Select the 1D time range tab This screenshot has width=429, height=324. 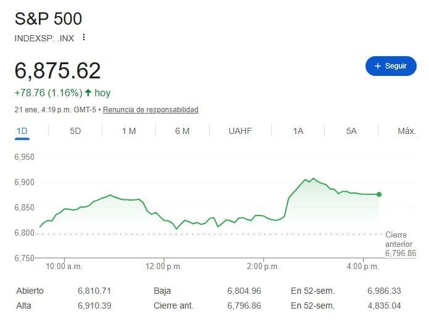coord(22,131)
